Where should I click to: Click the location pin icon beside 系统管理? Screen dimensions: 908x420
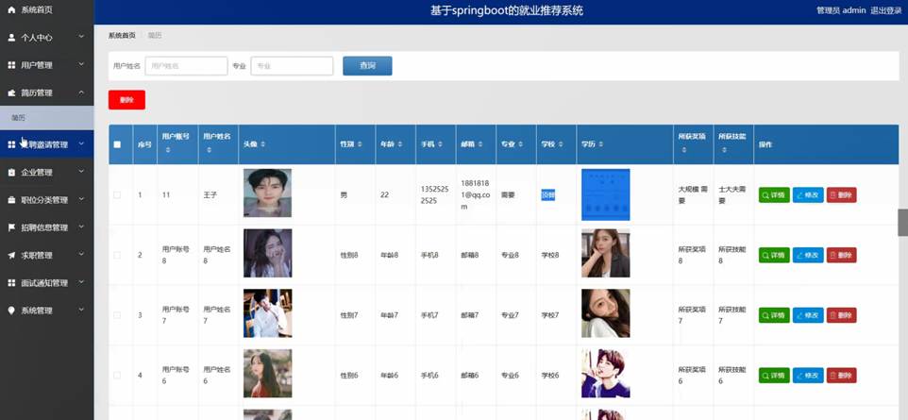[11, 311]
